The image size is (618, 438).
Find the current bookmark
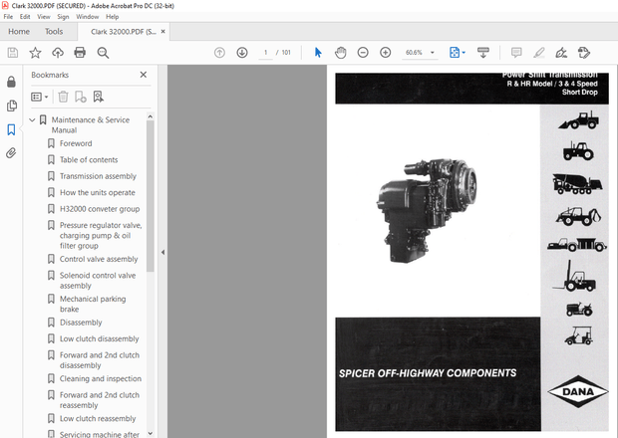(x=98, y=97)
